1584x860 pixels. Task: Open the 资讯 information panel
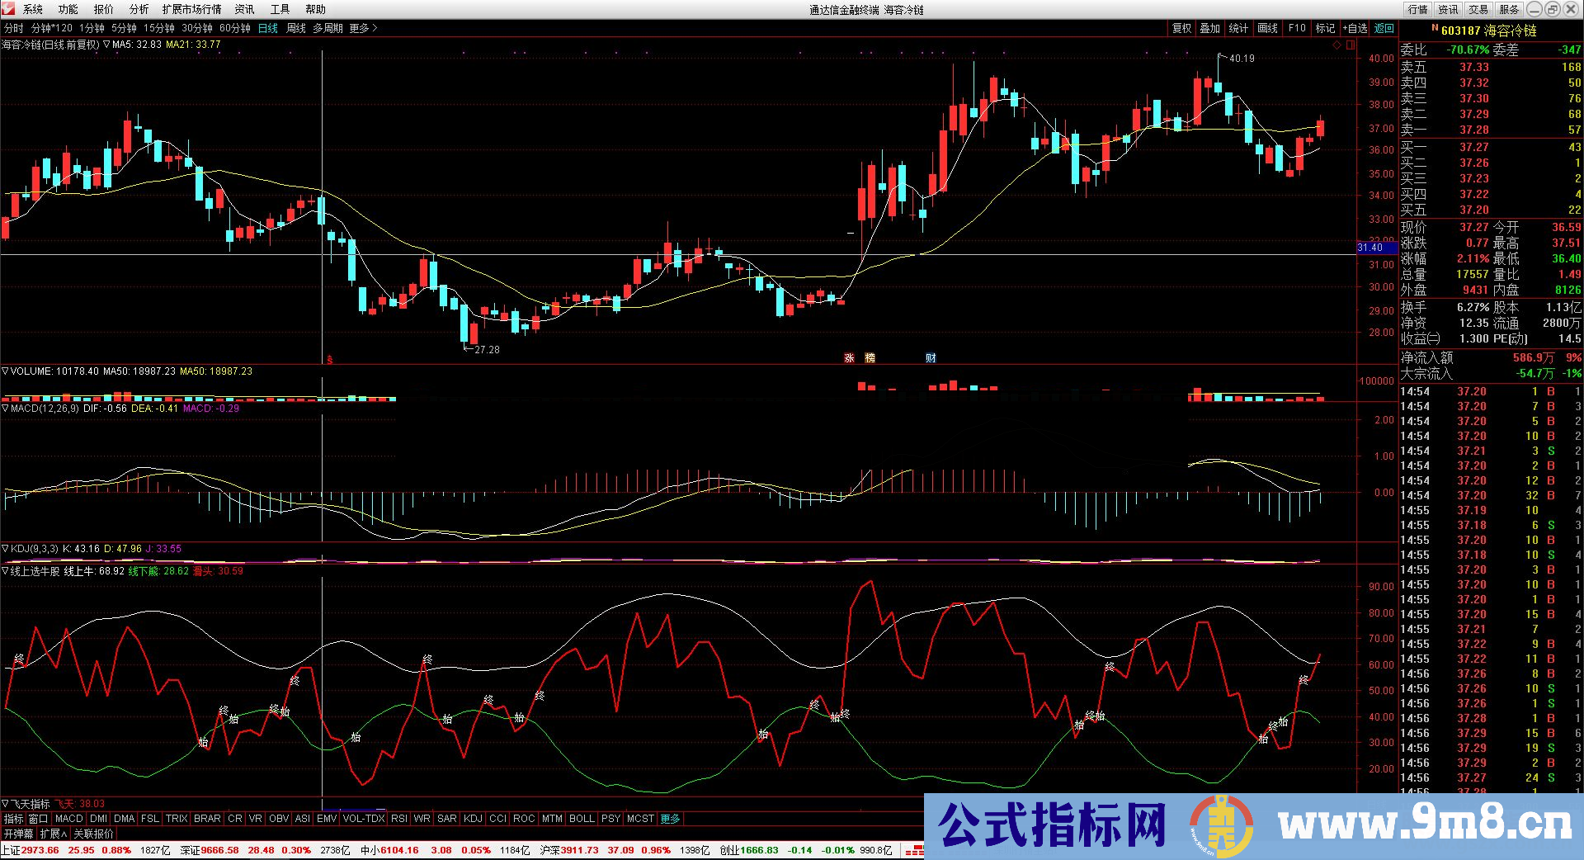[1449, 9]
